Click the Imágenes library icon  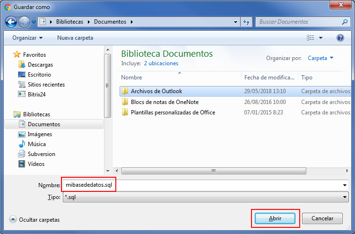[22, 134]
